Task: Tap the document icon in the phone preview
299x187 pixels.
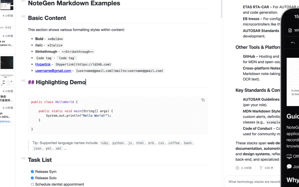Action: tap(290, 30)
